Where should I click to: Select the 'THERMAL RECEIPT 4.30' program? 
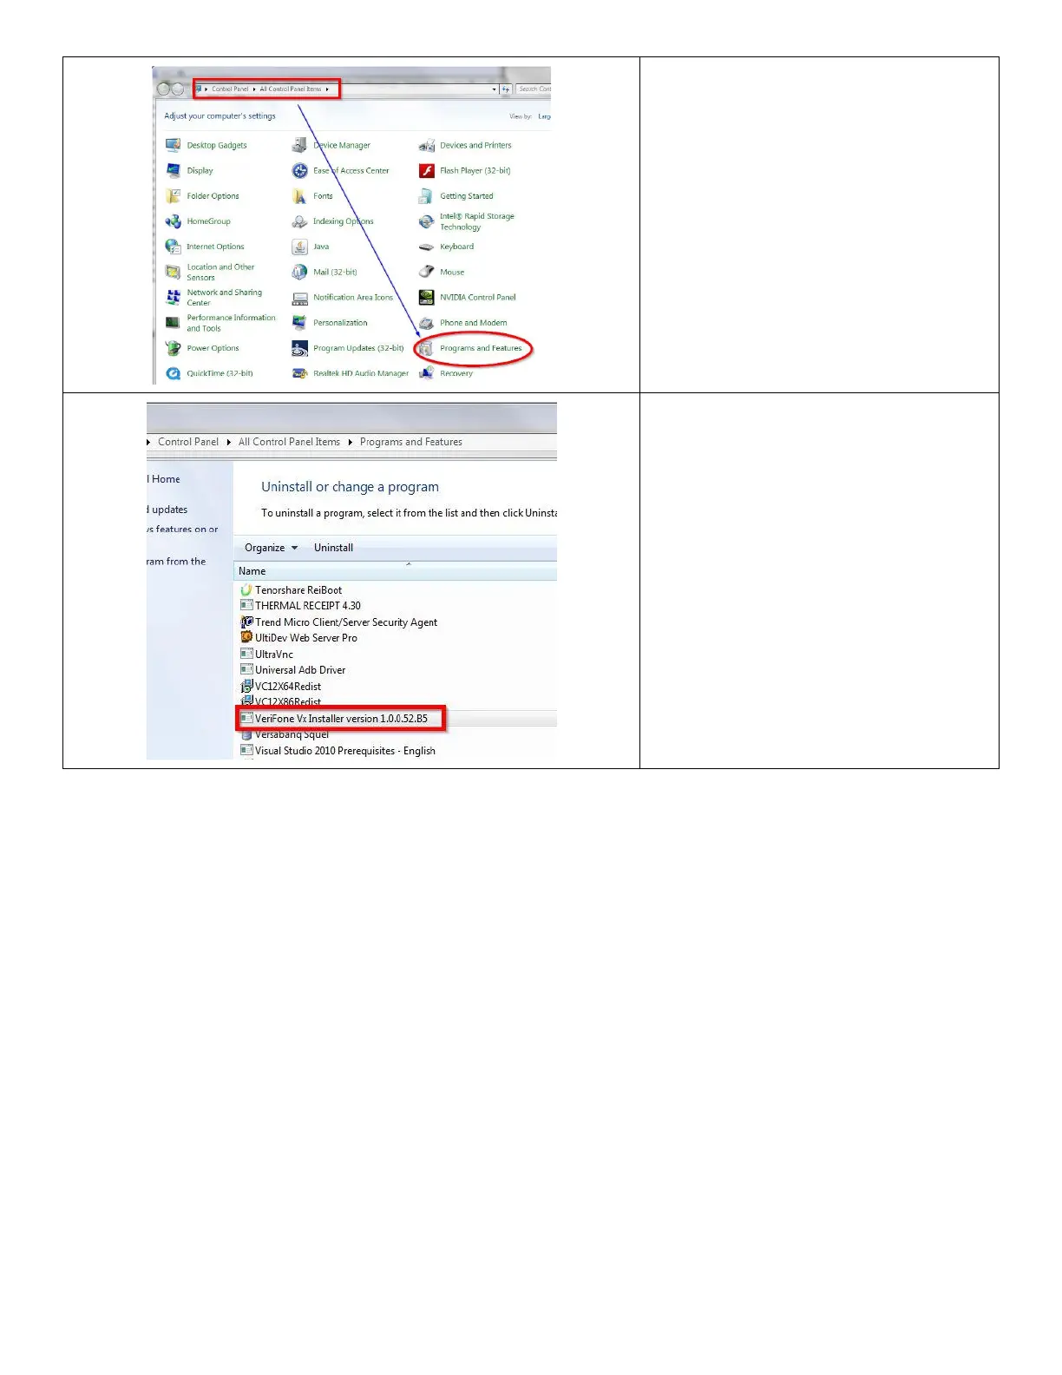click(308, 606)
